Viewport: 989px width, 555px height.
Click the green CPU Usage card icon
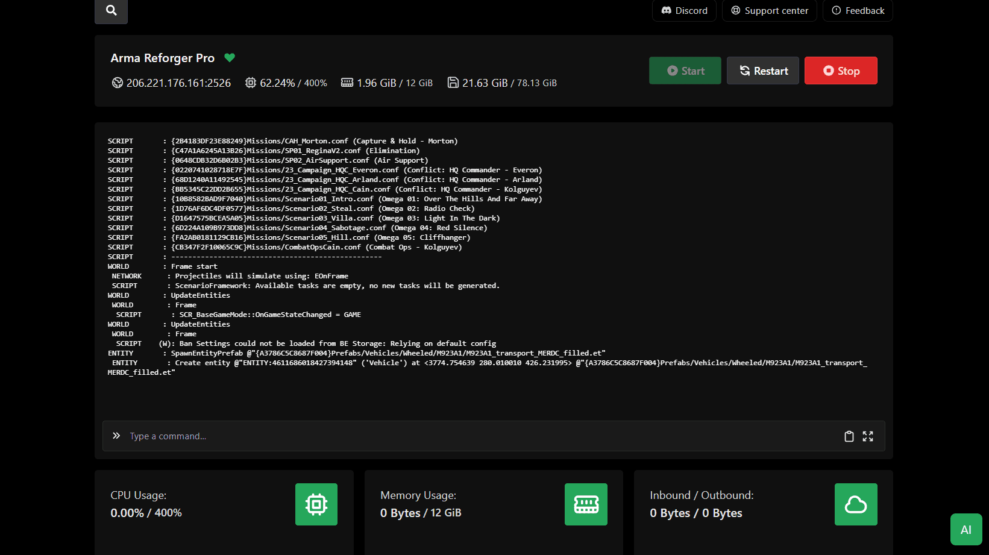[x=316, y=504]
